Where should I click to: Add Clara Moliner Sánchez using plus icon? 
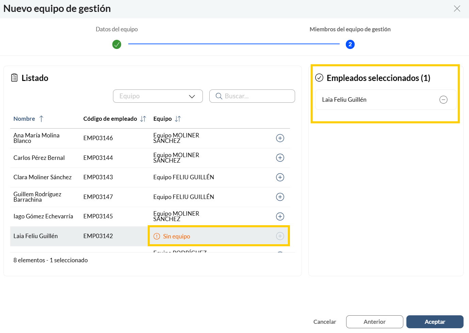click(x=280, y=177)
